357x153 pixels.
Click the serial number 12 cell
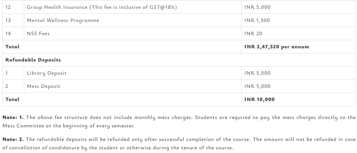[x=8, y=7]
